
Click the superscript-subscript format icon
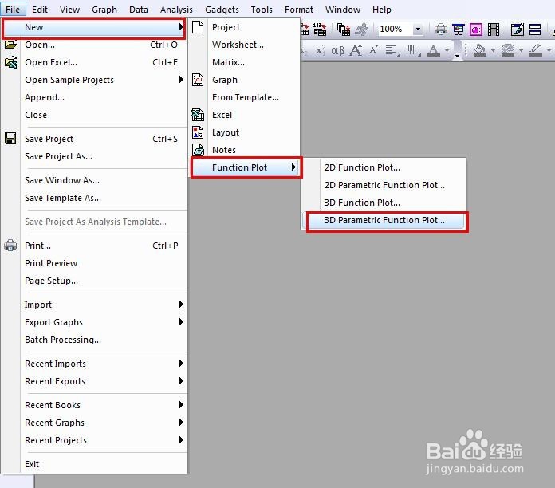click(321, 50)
